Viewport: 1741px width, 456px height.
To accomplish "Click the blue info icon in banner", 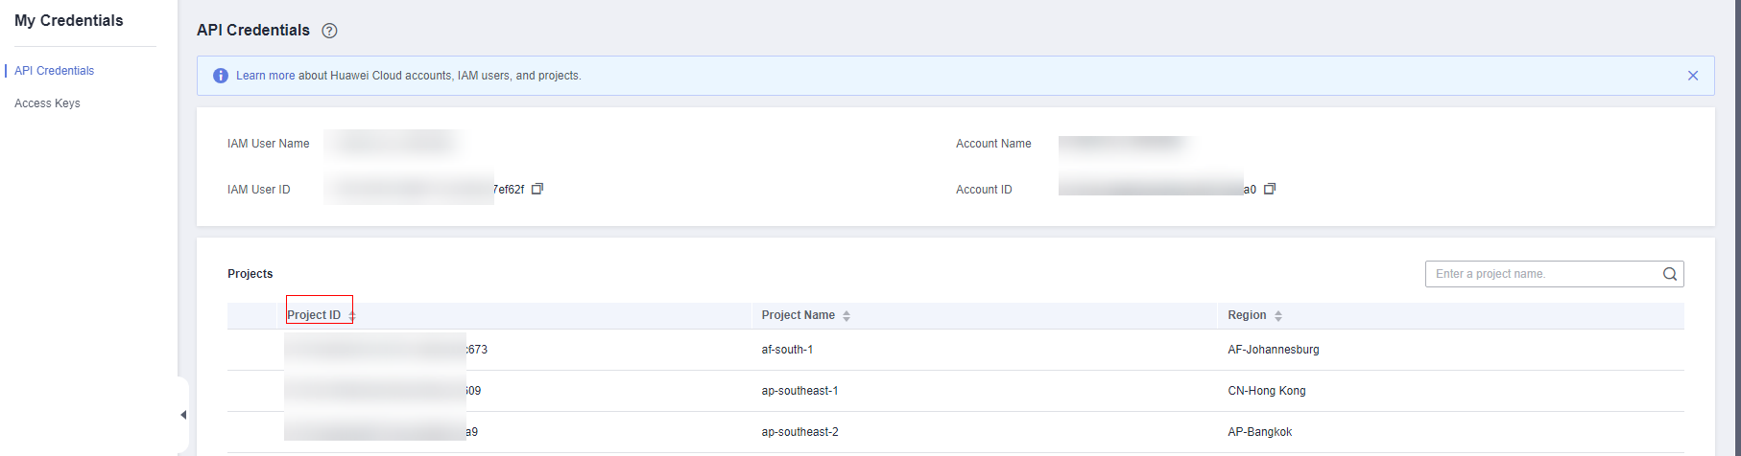I will tap(221, 76).
